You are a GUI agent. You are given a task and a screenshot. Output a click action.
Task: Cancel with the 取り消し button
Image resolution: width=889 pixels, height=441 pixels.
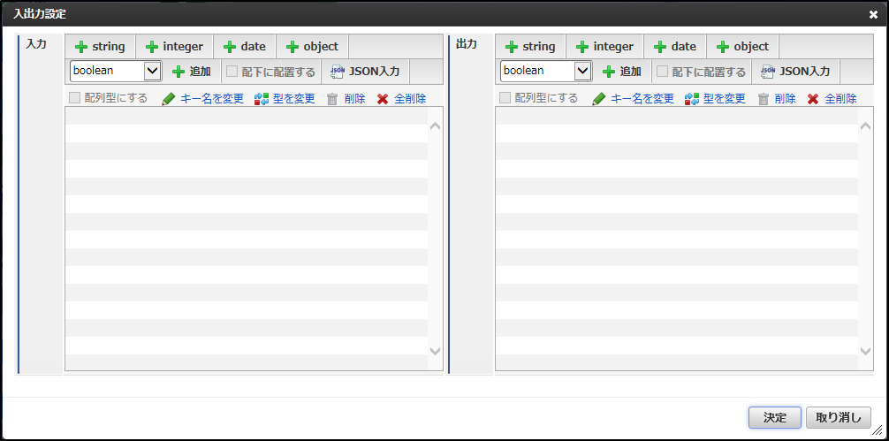point(838,418)
